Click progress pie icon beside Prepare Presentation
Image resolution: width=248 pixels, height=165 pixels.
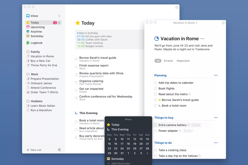tap(28, 79)
